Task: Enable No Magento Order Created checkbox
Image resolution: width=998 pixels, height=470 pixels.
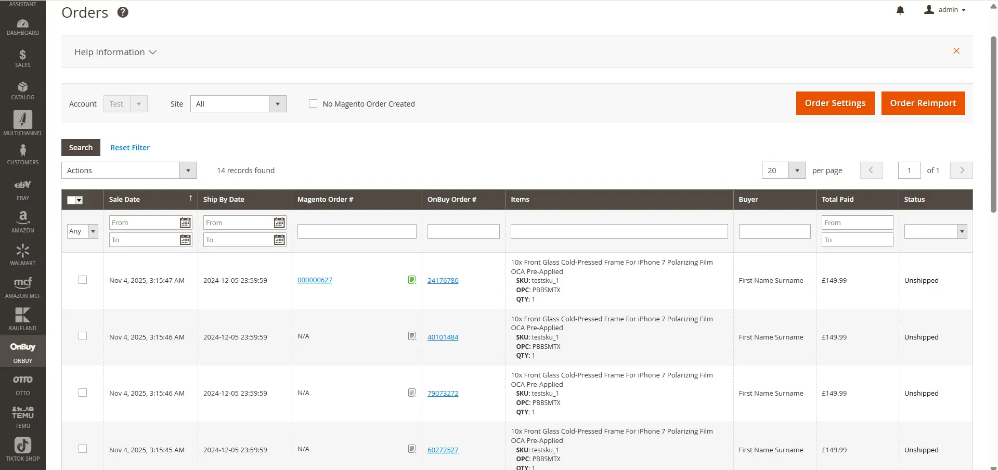Action: [313, 103]
